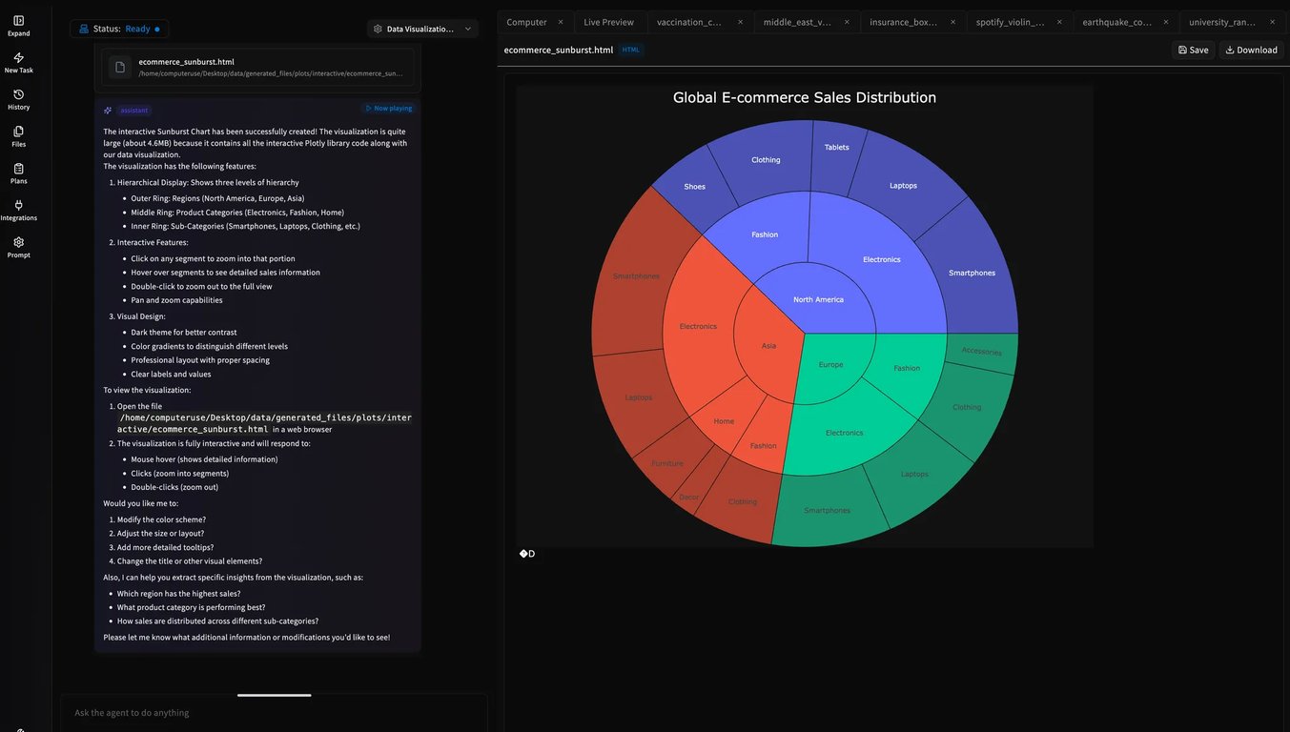The image size is (1290, 732).
Task: Download the ecommerce_sunburst.html file
Action: click(x=1251, y=50)
